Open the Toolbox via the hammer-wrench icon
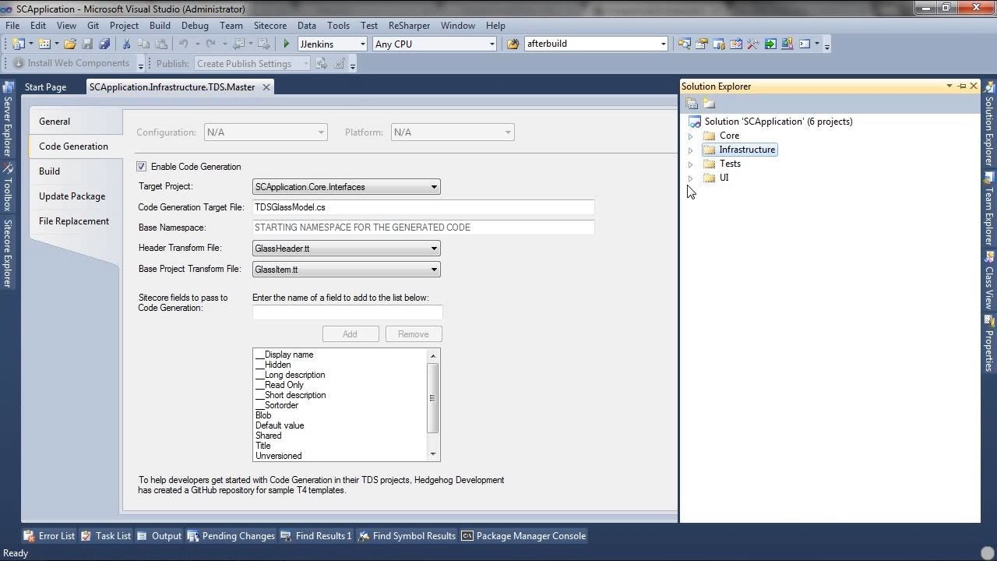Viewport: 997px width, 561px height. coord(753,44)
